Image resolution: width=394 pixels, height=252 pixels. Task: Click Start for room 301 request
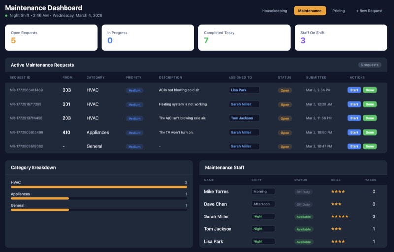[354, 104]
